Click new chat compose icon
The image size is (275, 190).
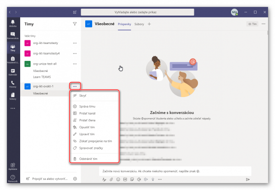pos(75,12)
